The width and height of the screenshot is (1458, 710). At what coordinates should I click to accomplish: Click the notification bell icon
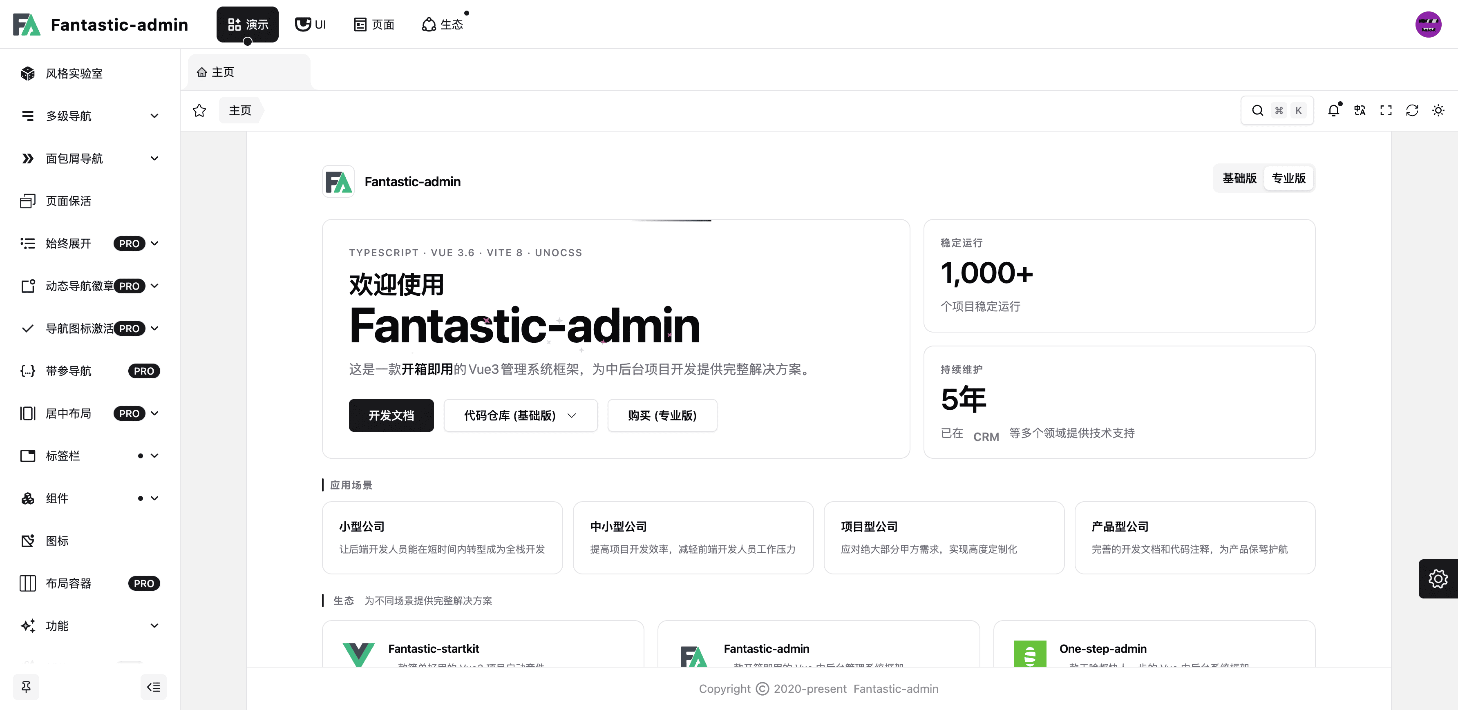pyautogui.click(x=1333, y=110)
